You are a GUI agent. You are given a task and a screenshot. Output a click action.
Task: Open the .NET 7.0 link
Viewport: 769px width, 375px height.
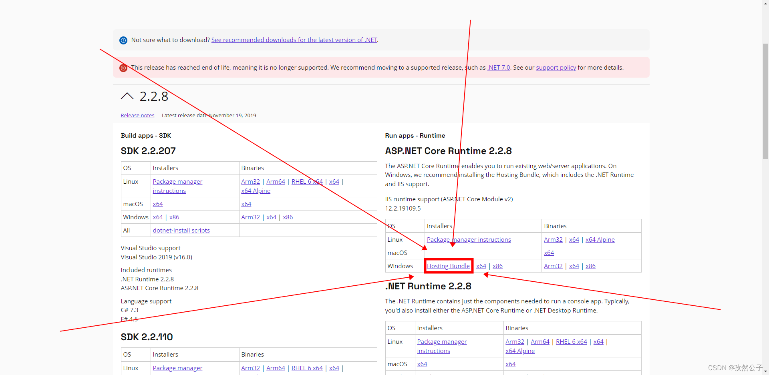click(498, 67)
